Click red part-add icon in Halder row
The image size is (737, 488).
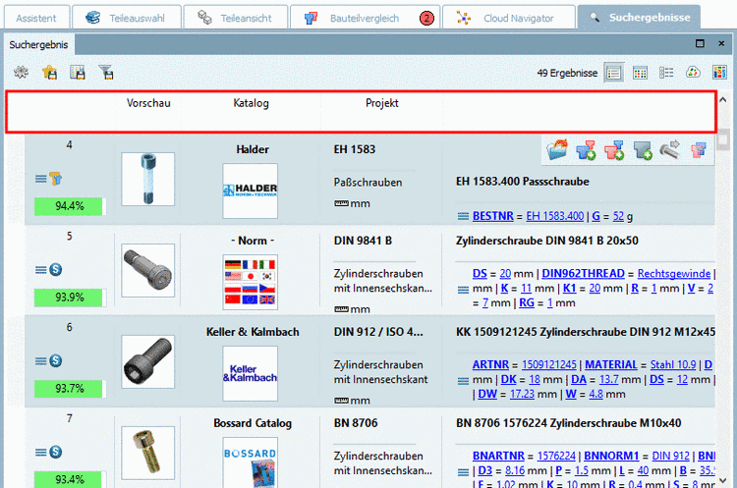(614, 150)
